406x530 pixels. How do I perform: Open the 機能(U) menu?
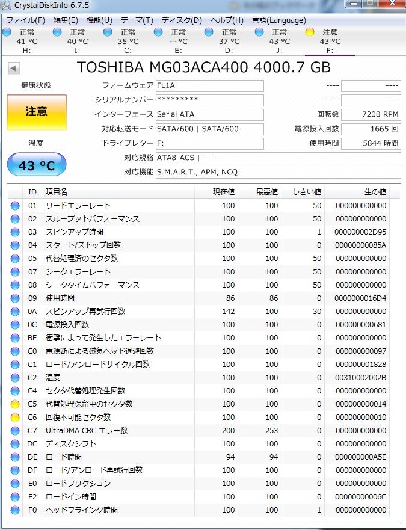click(99, 20)
